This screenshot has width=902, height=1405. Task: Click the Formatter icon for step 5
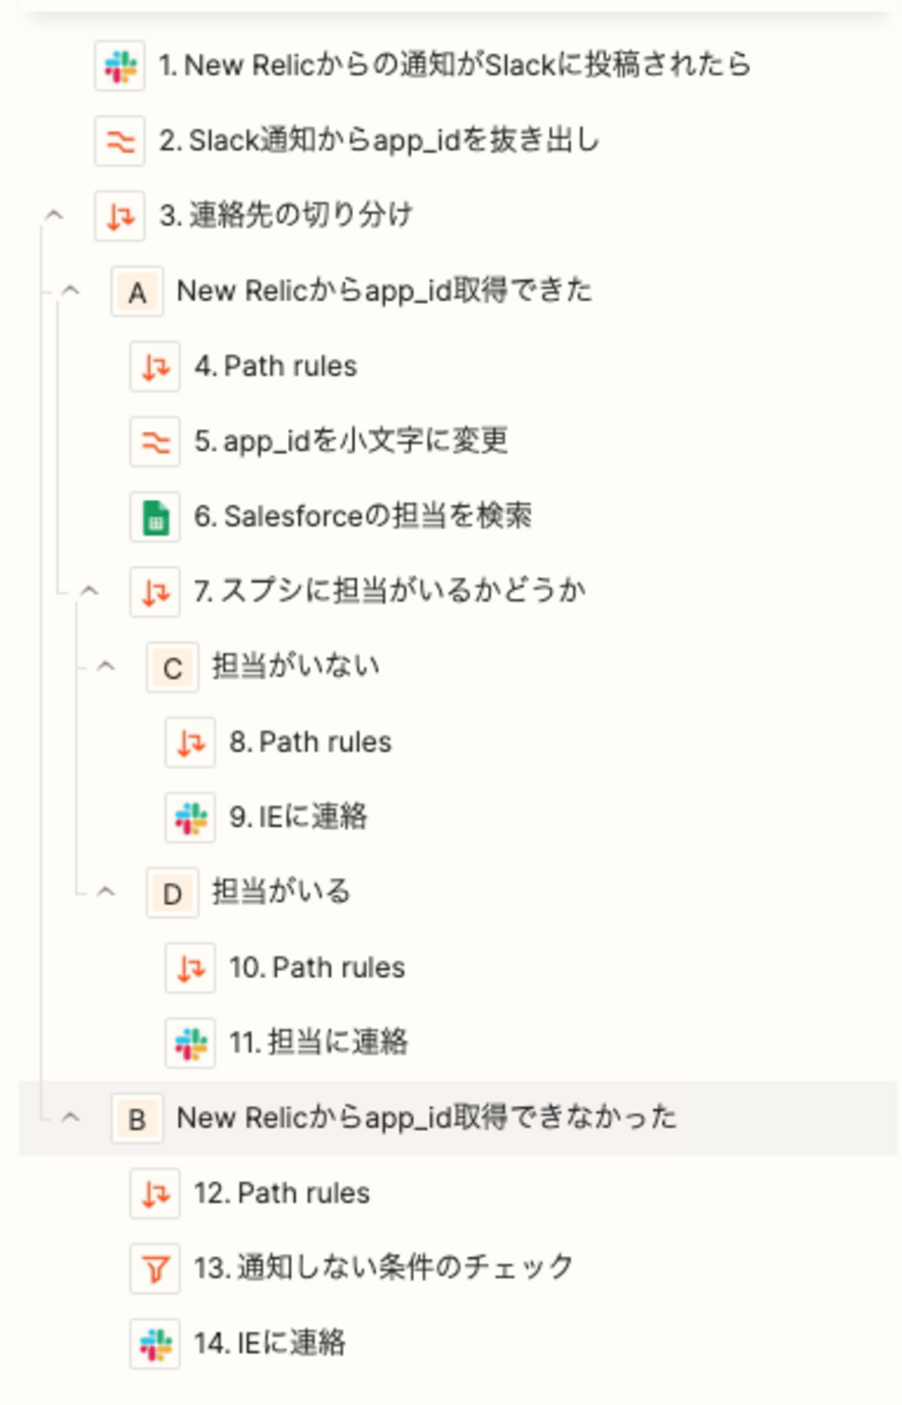[155, 441]
